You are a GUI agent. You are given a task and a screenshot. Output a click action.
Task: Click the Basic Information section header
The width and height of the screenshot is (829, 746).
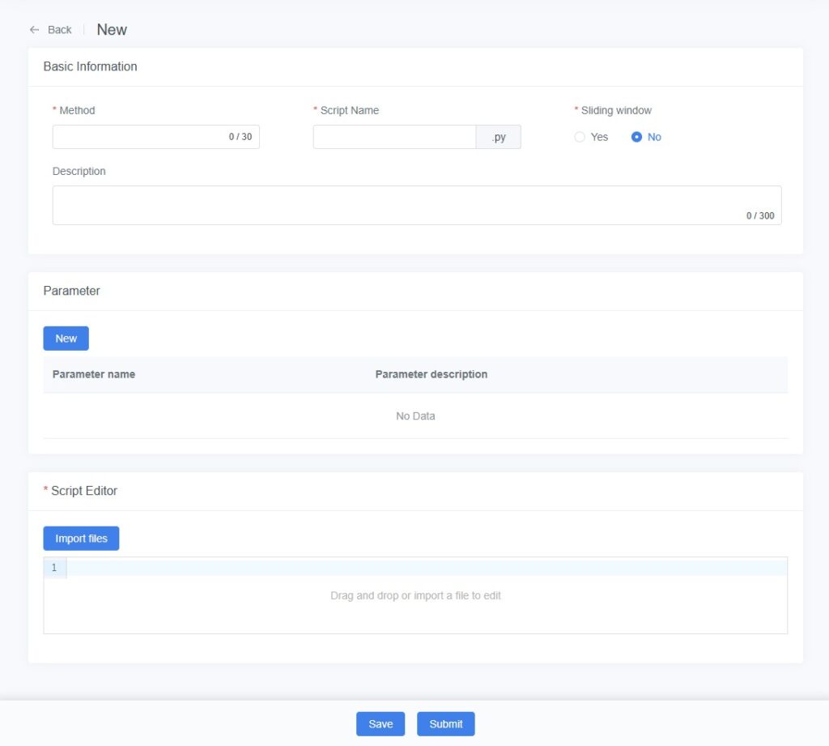click(90, 66)
